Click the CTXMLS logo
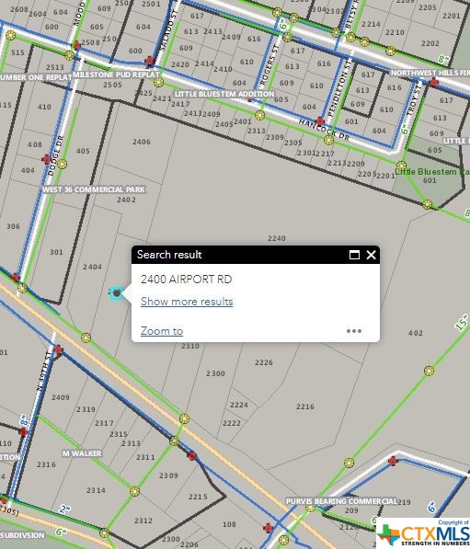 pyautogui.click(x=423, y=532)
